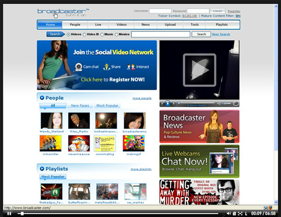Click the SEO Firefox status bar icon
The width and height of the screenshot is (281, 217).
pos(268,208)
